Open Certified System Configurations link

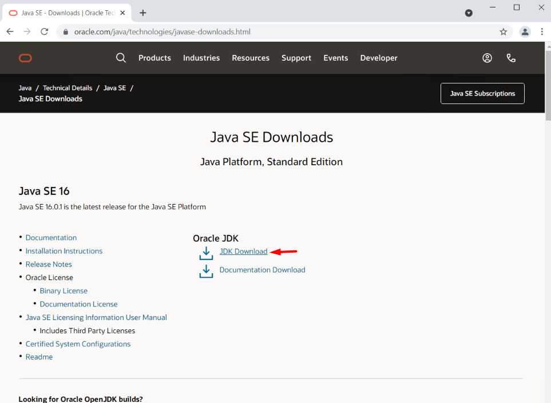pyautogui.click(x=78, y=344)
